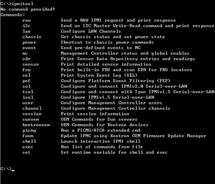Viewport: 215px width, 184px height.
Task: Click the 'raw' command name
Action: coord(26,21)
